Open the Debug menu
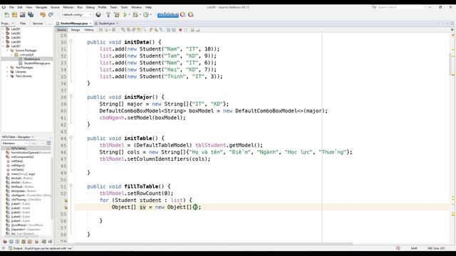The height and width of the screenshot is (256, 456). [x=90, y=7]
